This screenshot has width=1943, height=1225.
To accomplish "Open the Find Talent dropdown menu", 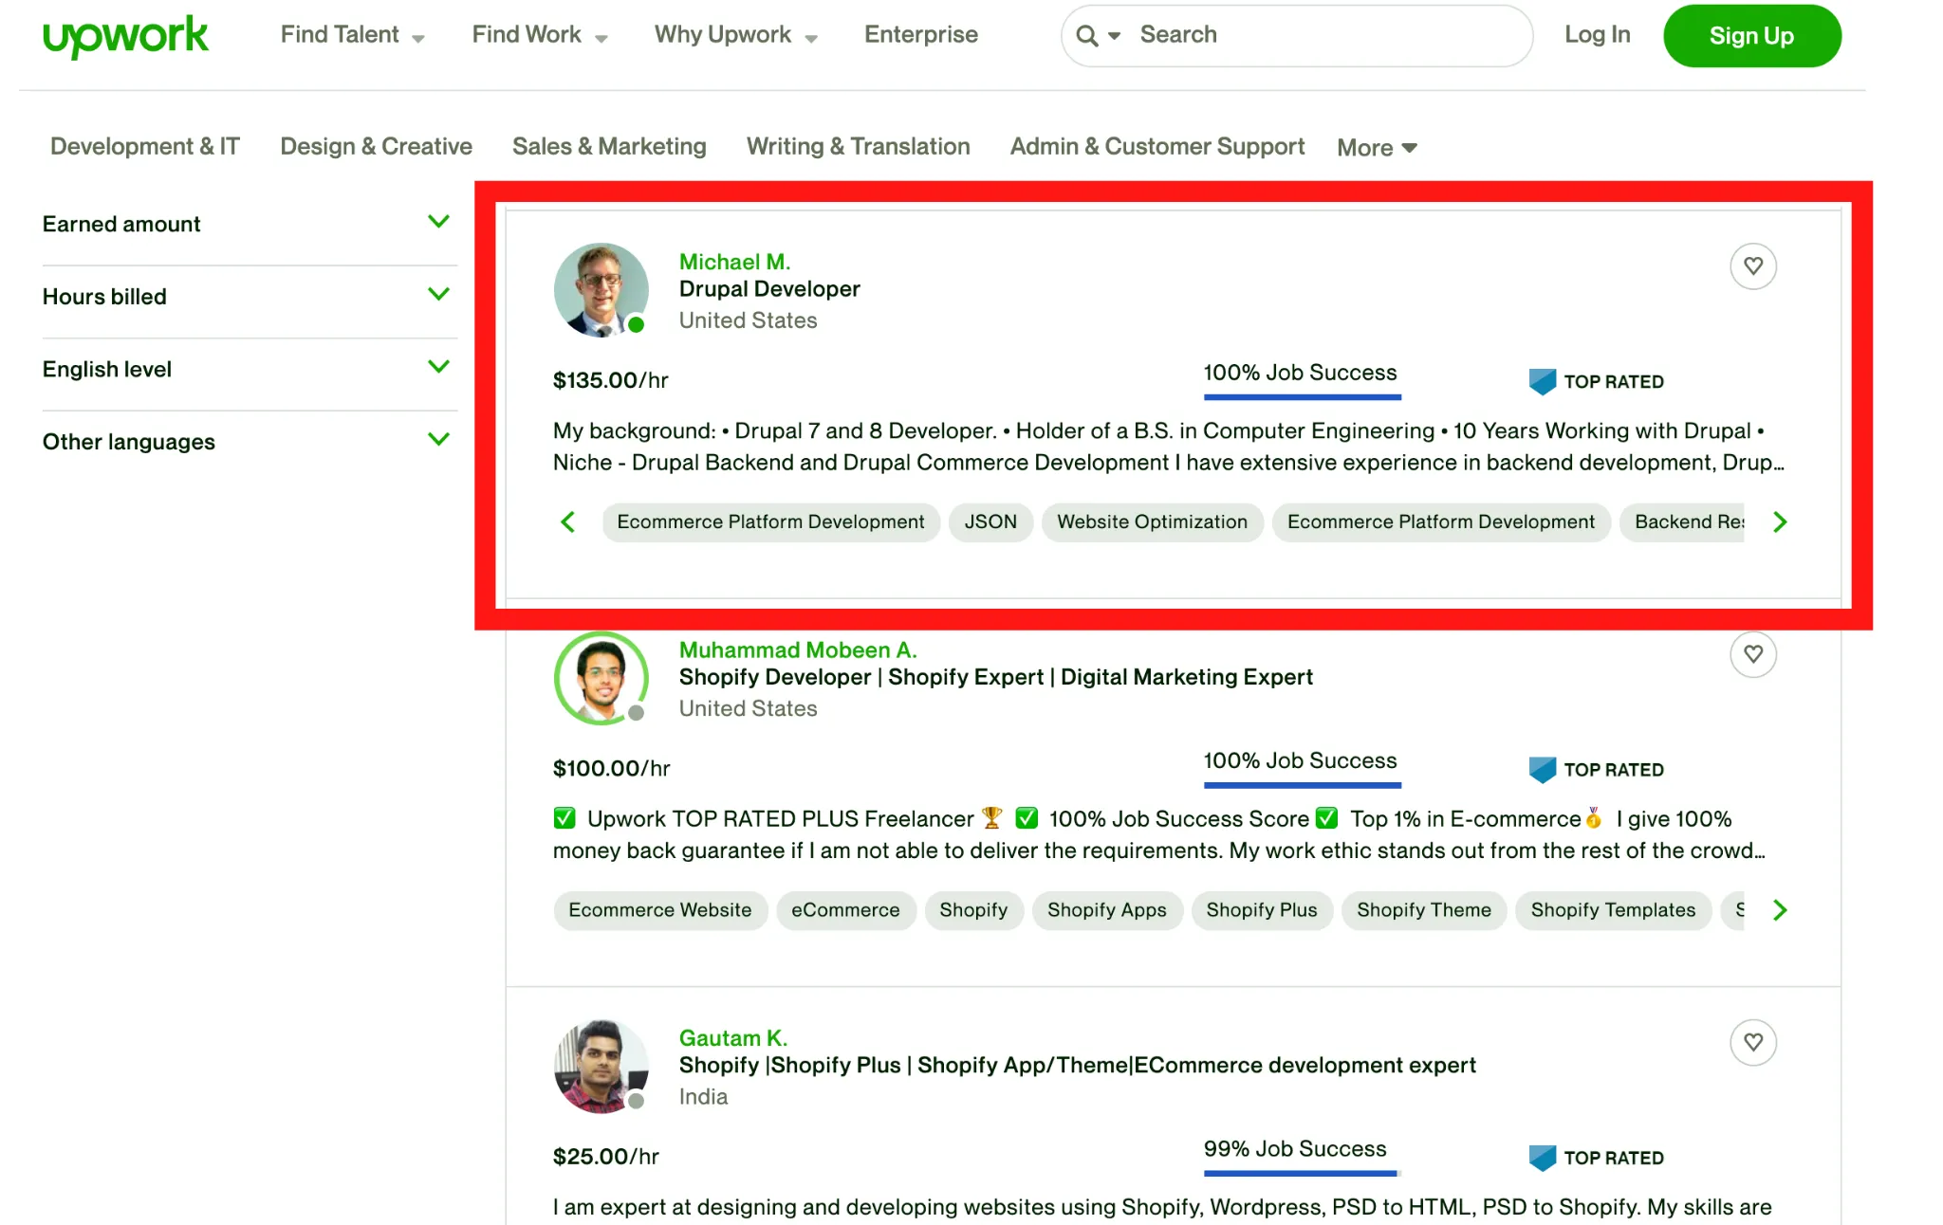I will (x=352, y=35).
